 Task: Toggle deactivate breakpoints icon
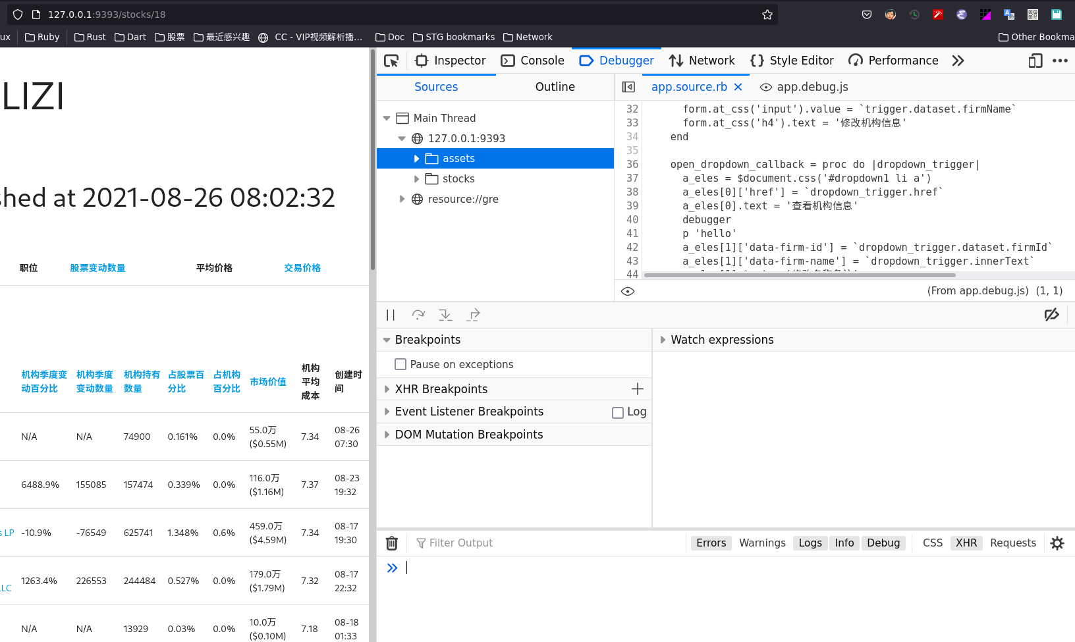click(x=1052, y=315)
